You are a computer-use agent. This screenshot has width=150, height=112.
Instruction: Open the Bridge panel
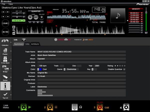(x=5, y=69)
